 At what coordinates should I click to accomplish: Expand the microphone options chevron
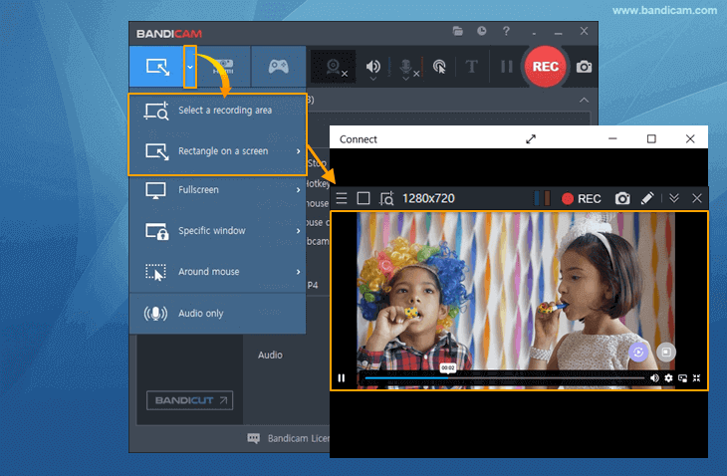pos(405,79)
